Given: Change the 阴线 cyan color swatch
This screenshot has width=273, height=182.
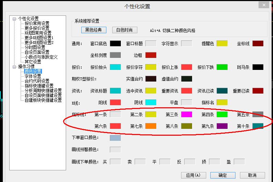Looking at the screenshot, I should pyautogui.click(x=151, y=102).
